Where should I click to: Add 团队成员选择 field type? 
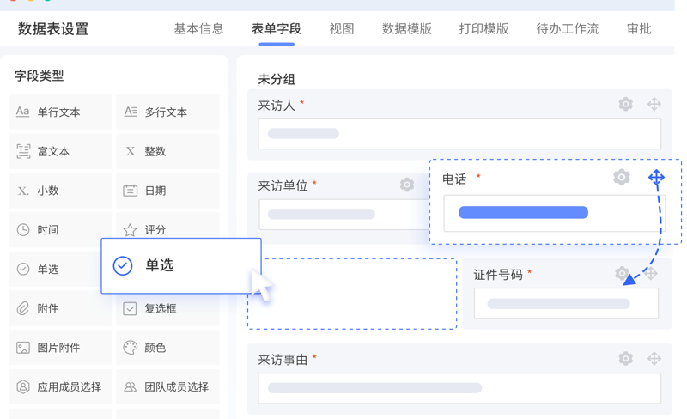167,387
